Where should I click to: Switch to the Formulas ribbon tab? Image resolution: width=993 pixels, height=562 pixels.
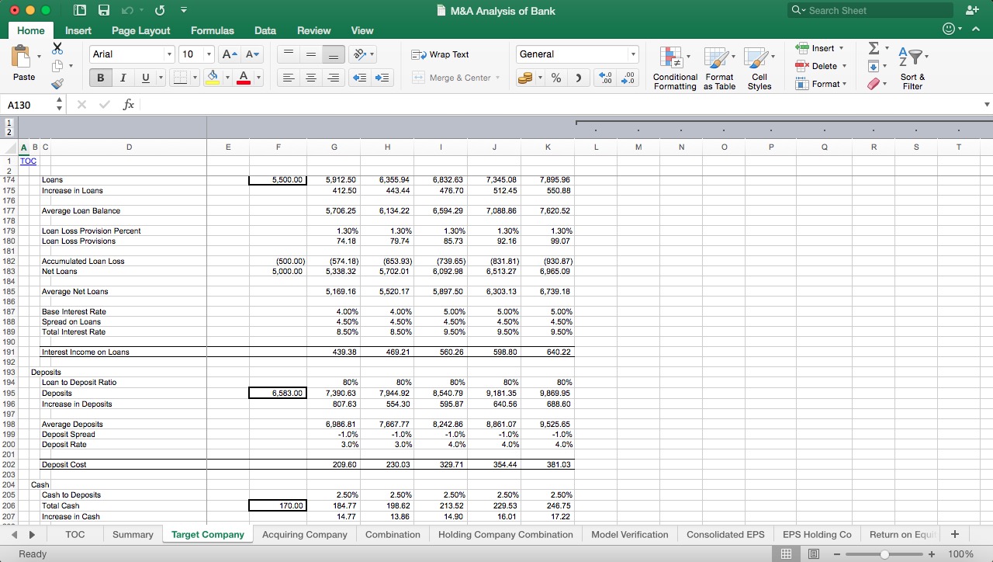[212, 30]
